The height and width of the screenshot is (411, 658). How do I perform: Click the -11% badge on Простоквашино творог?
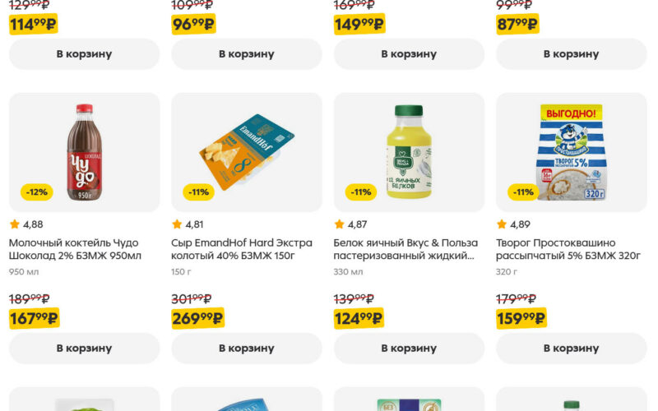[524, 192]
